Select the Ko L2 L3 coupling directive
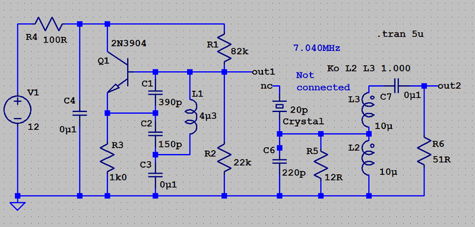Screen dimensions: 475x227 [369, 68]
